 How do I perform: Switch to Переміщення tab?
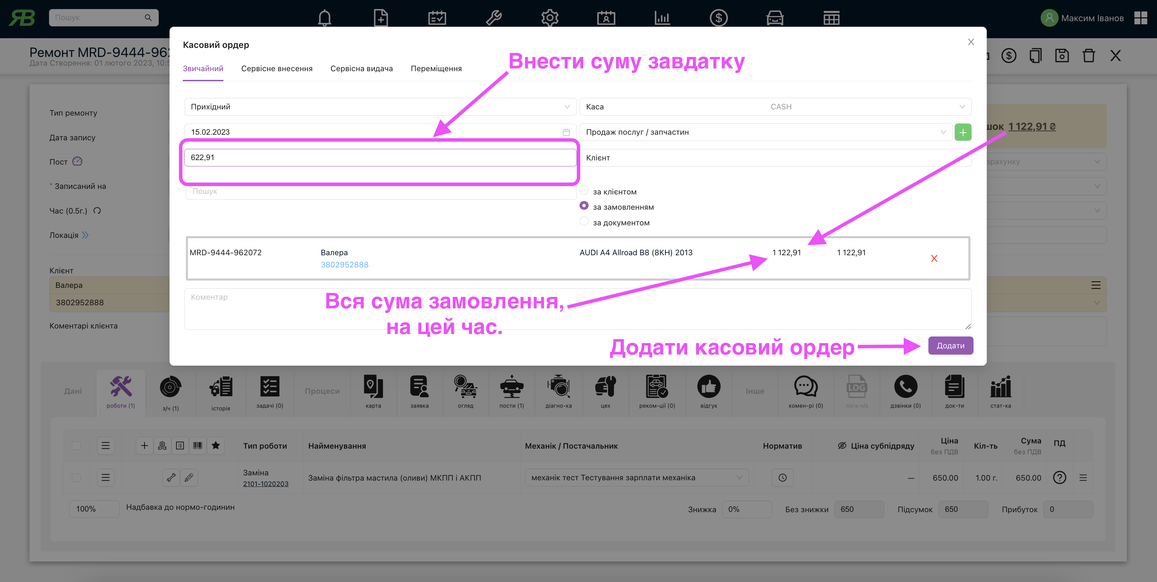tap(436, 69)
